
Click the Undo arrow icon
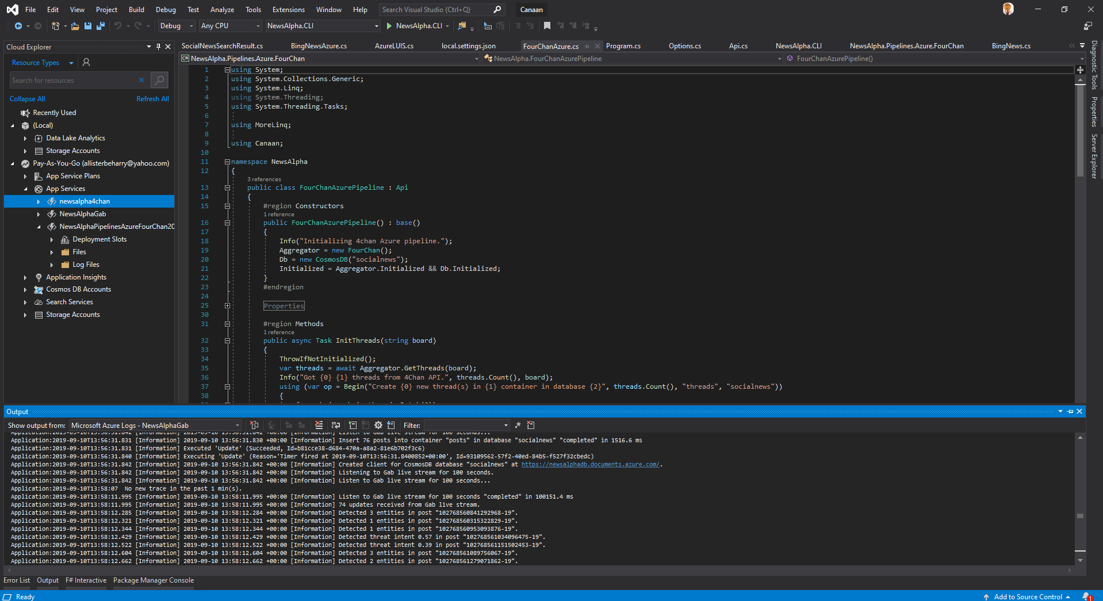coord(118,26)
